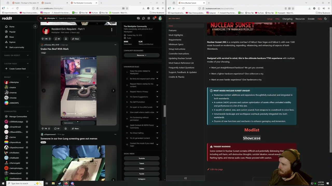Show previous image in Snake post gallery
This screenshot has width=332, height=186.
click(44, 90)
